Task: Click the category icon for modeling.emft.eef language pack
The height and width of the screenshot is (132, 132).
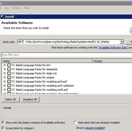Action: pos(13,90)
